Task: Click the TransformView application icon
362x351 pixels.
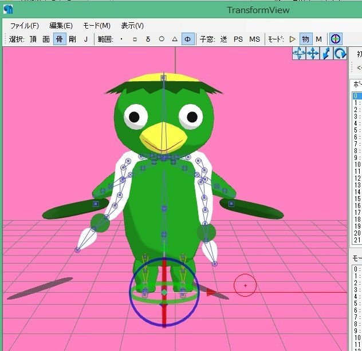Action: click(8, 9)
